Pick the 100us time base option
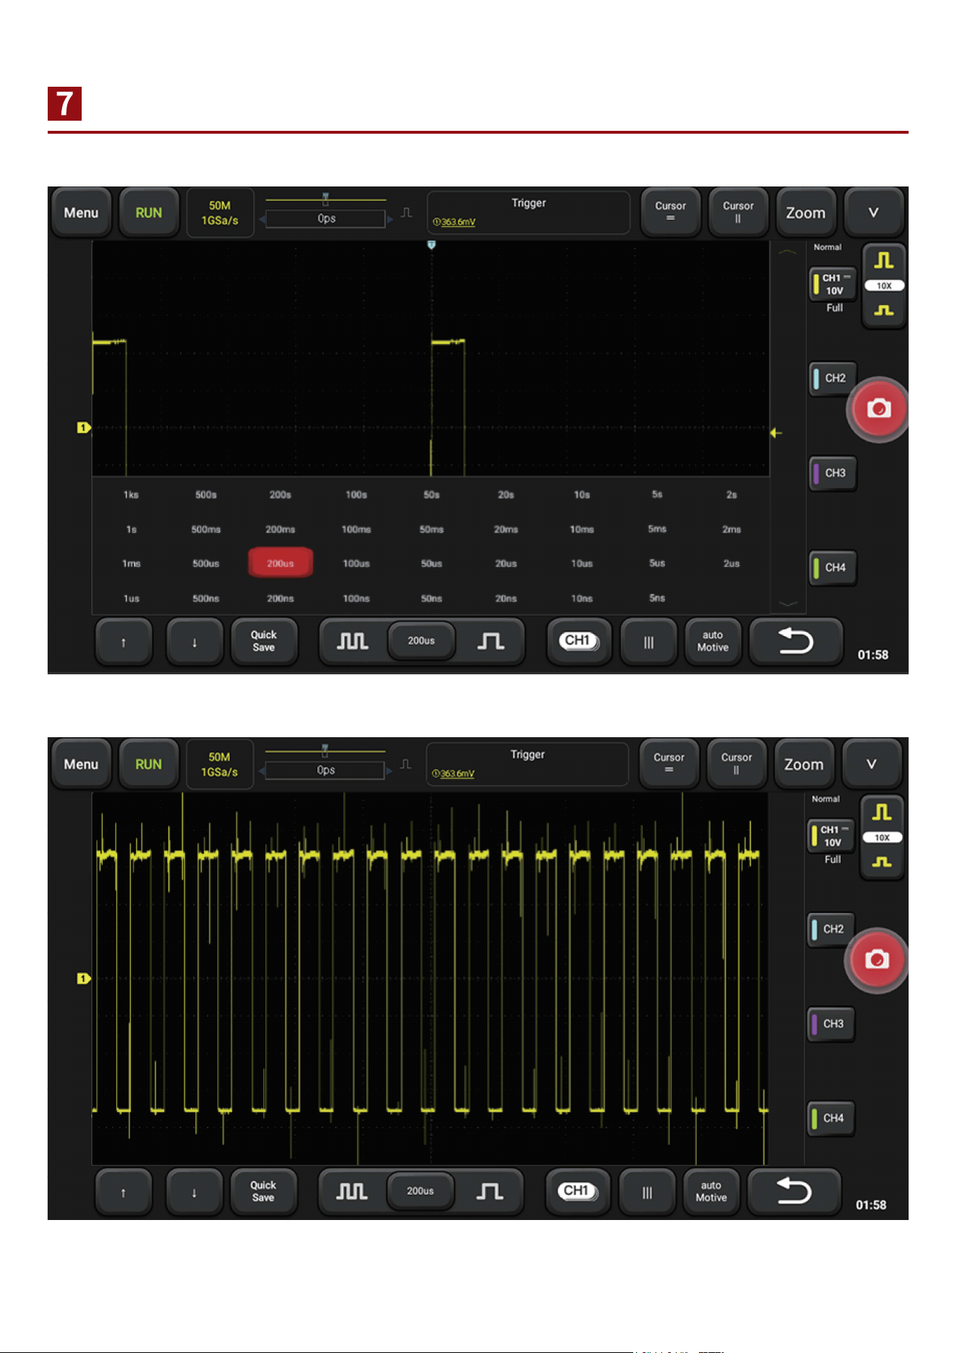The image size is (957, 1353). point(356,563)
